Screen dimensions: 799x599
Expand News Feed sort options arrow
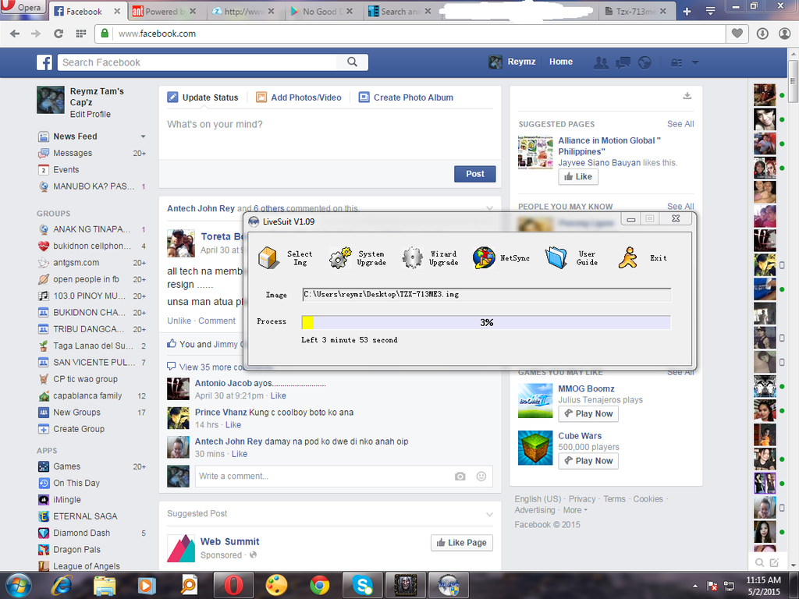pos(144,136)
